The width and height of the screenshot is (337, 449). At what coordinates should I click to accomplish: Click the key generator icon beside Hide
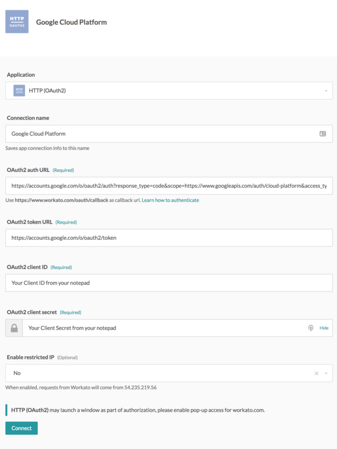tap(311, 328)
